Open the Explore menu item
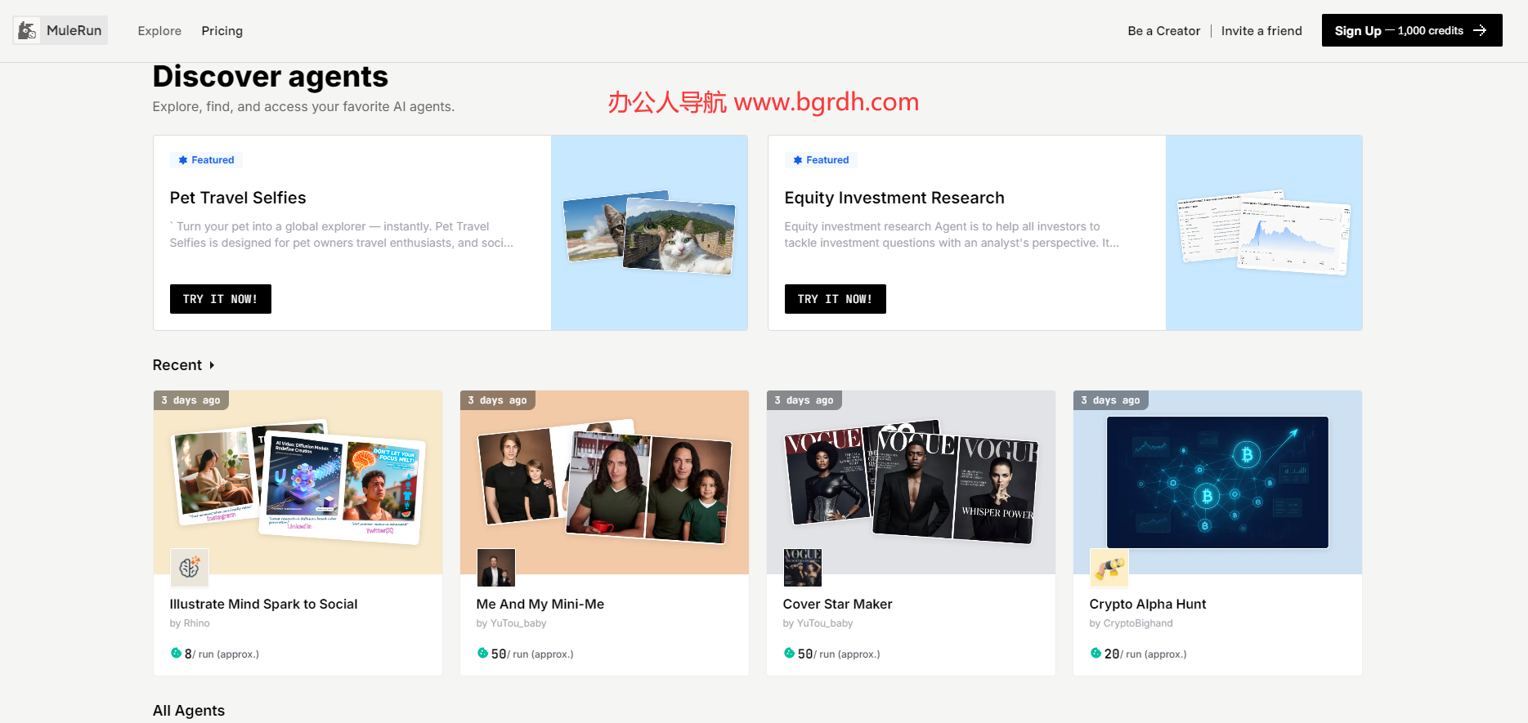The image size is (1528, 723). click(159, 31)
